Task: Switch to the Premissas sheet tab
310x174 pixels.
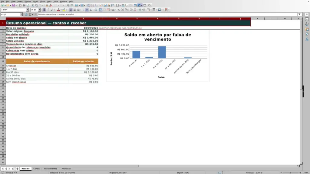Action: click(x=66, y=169)
